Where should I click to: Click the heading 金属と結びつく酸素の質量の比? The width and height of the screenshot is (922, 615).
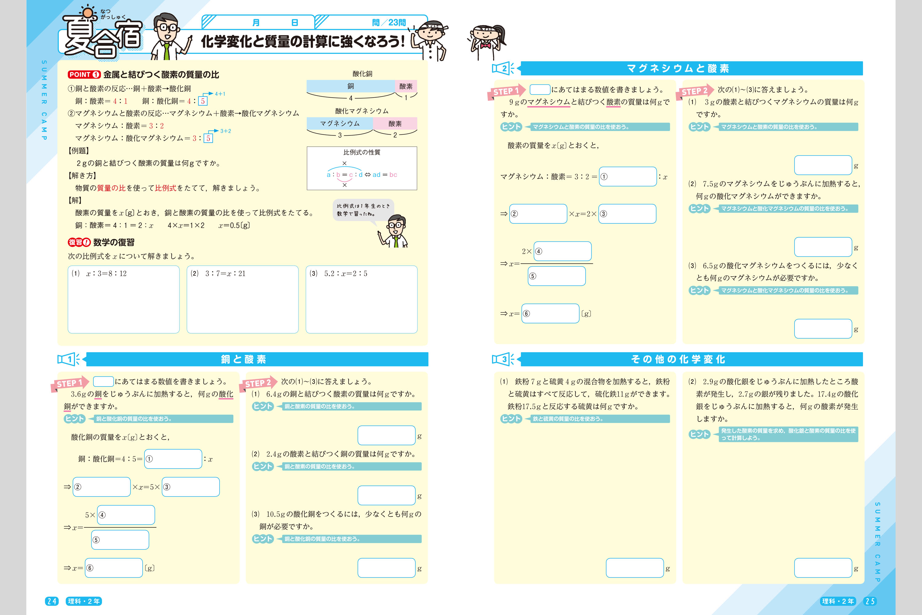point(161,74)
